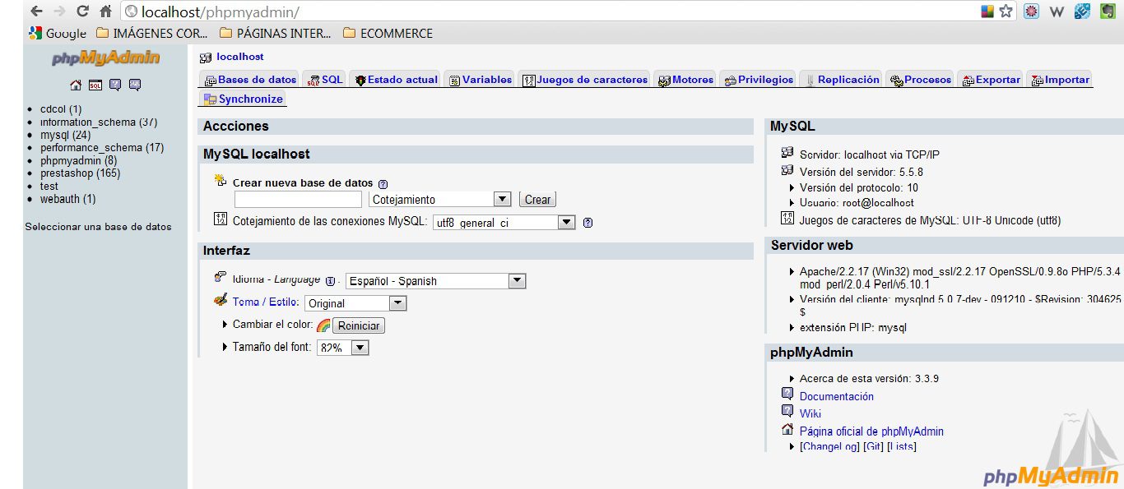Click the help icon beside the connection collation dropdown
The image size is (1124, 489).
(588, 223)
